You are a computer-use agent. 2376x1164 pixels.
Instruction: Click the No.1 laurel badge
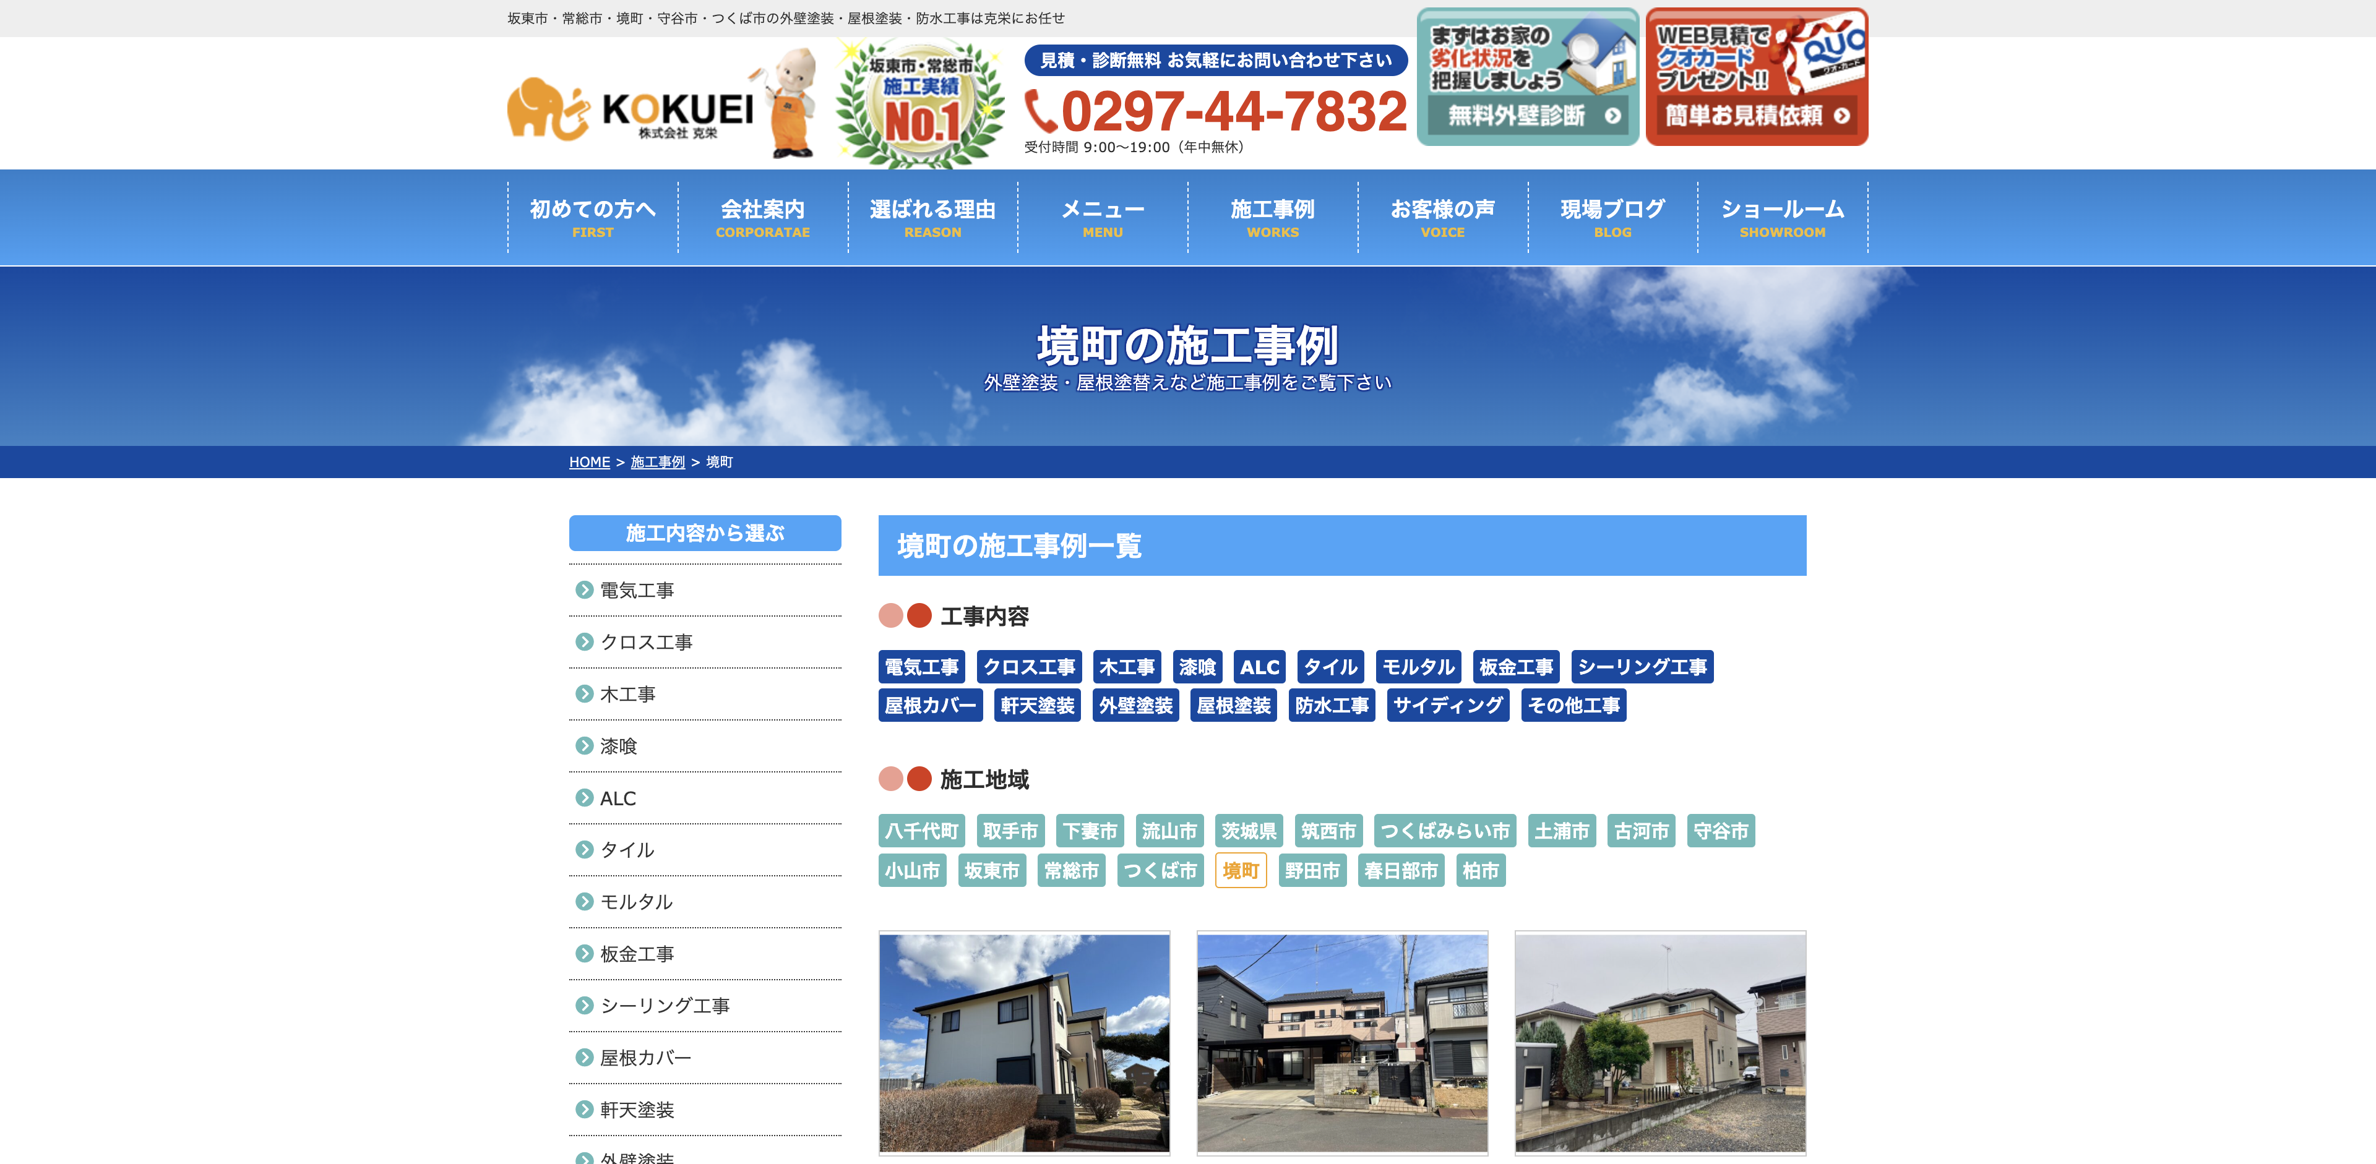[x=921, y=104]
